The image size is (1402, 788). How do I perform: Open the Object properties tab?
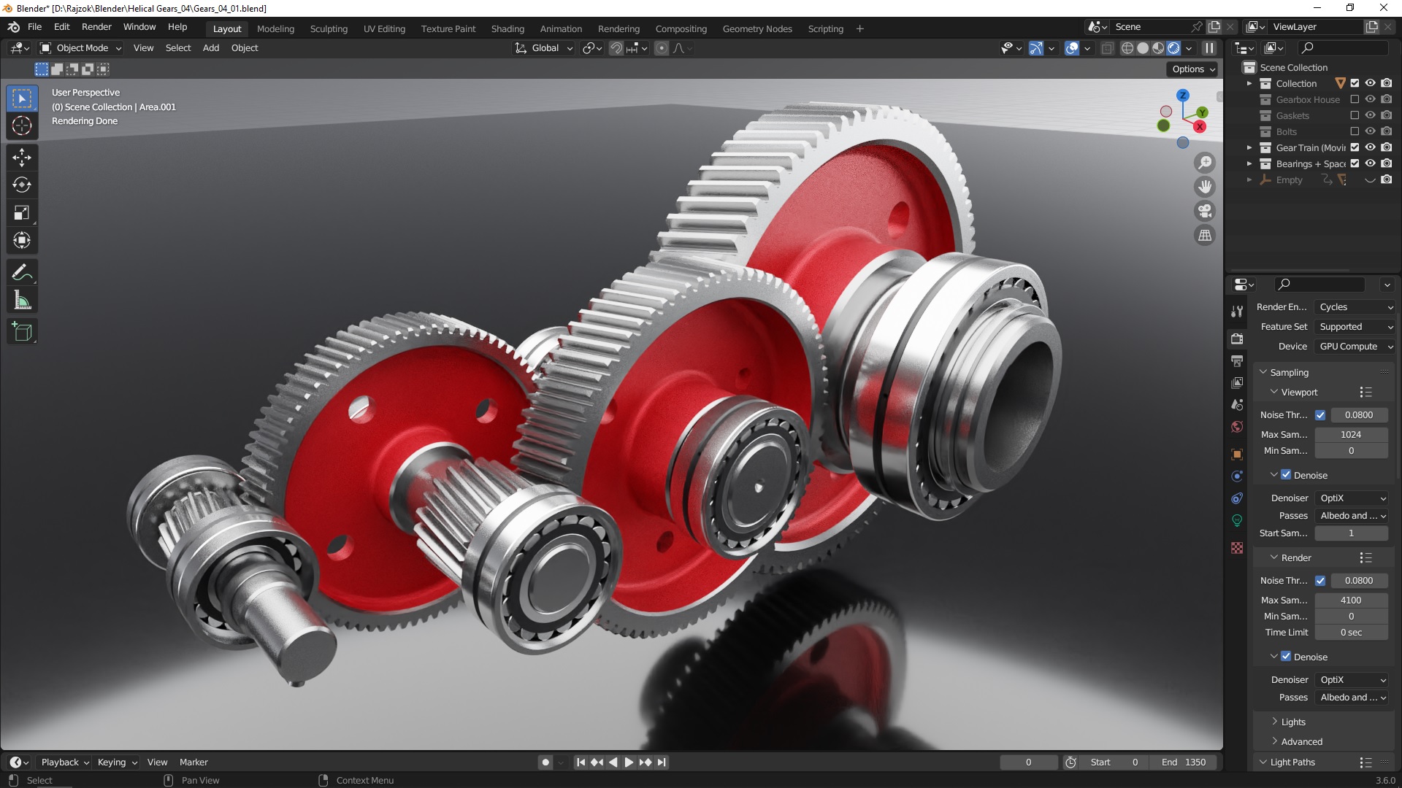(x=1237, y=454)
